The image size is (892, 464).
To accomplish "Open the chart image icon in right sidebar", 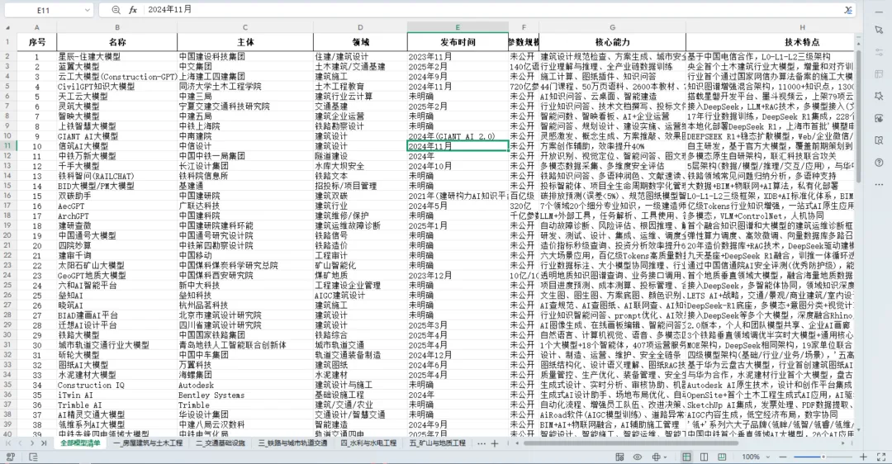I will tap(879, 118).
